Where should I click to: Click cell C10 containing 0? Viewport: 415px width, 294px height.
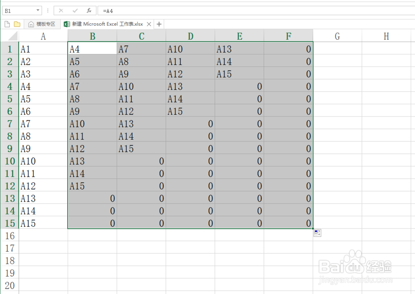[x=142, y=160]
